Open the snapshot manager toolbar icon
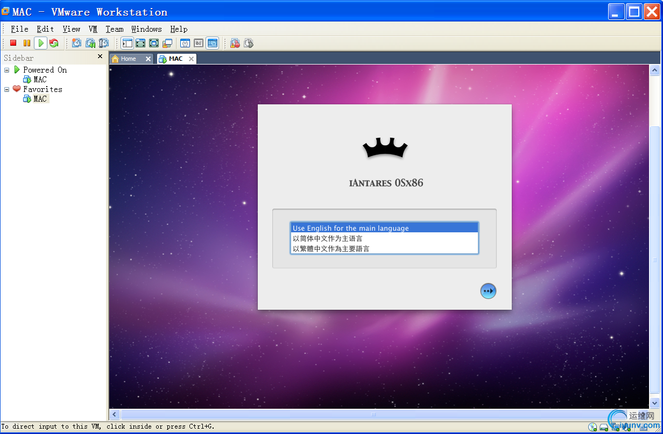This screenshot has width=663, height=434. [104, 43]
